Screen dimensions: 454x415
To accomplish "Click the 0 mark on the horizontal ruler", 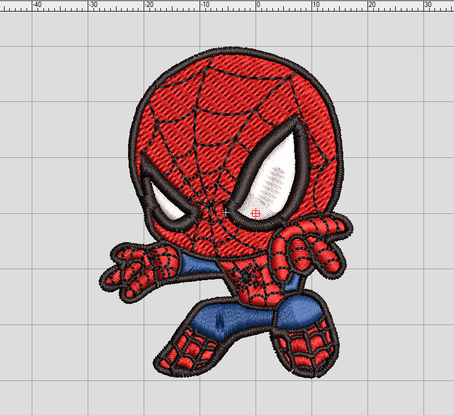I will point(258,5).
